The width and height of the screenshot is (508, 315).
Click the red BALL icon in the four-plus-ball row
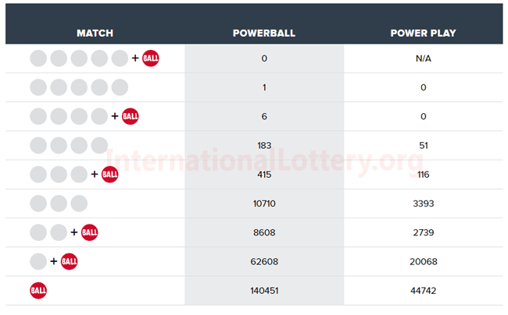131,116
